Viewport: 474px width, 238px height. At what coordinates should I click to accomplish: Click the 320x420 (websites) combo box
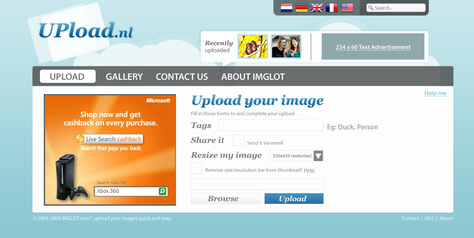(x=297, y=156)
